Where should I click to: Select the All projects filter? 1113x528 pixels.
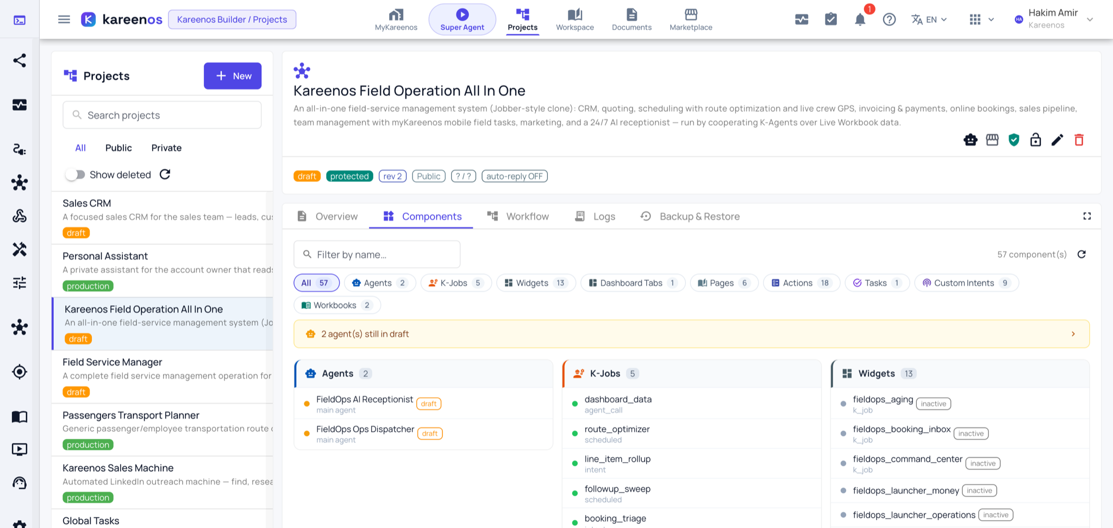click(x=80, y=148)
